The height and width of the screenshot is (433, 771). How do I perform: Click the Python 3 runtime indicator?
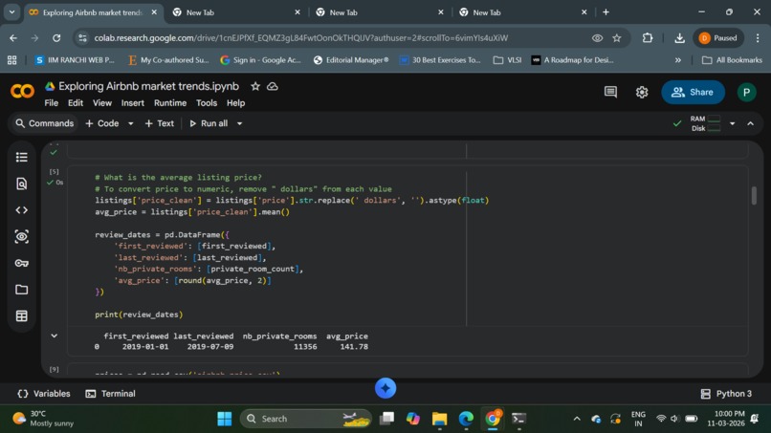726,394
